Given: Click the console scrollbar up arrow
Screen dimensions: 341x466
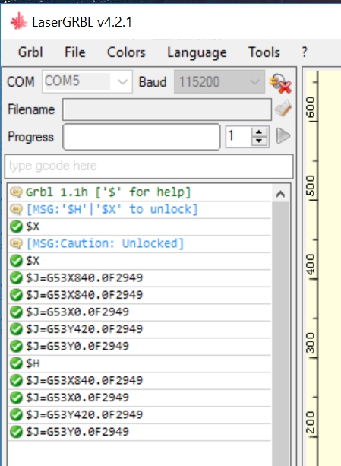Looking at the screenshot, I should [280, 194].
